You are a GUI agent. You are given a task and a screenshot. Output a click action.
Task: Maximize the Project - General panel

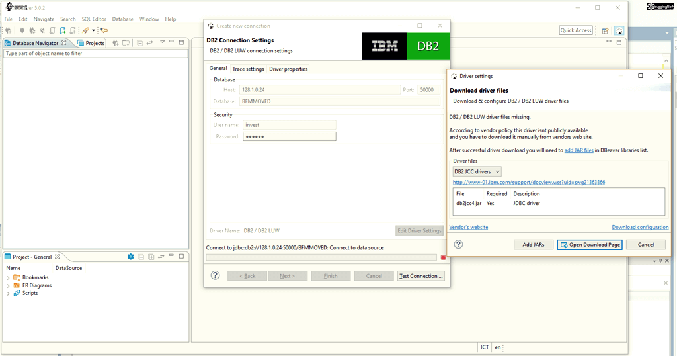tap(181, 256)
